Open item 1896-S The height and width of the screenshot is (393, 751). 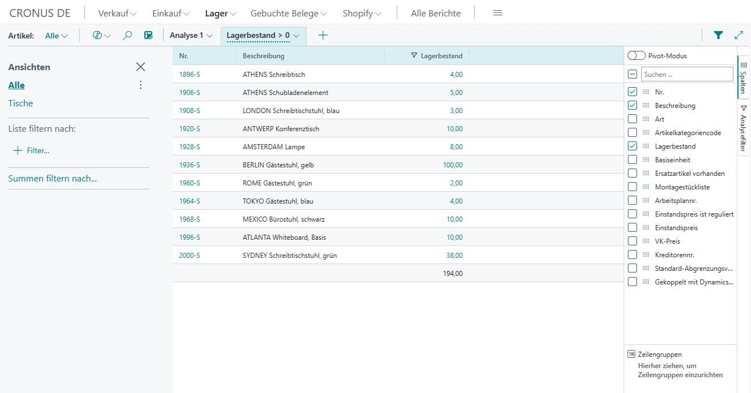[x=190, y=74]
